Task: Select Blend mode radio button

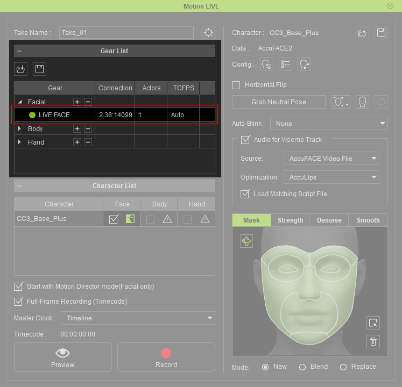Action: [x=302, y=367]
